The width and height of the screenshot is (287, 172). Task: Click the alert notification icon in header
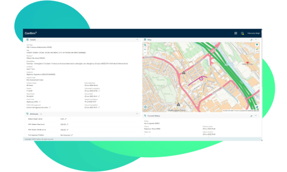(242, 33)
